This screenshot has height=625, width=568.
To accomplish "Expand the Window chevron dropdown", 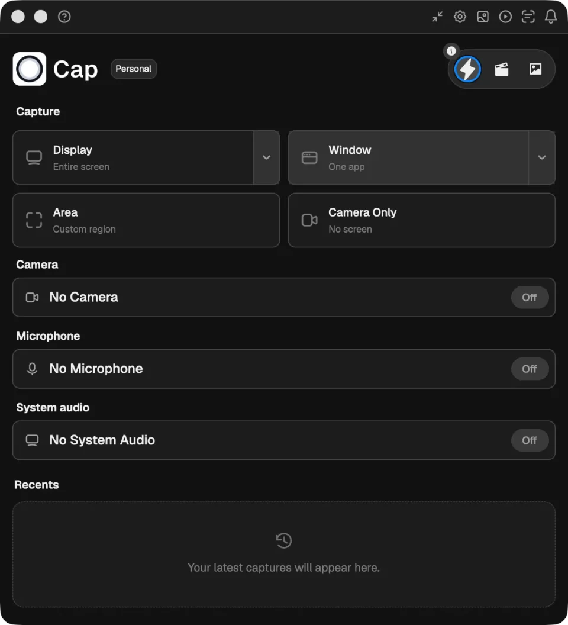I will (x=542, y=158).
